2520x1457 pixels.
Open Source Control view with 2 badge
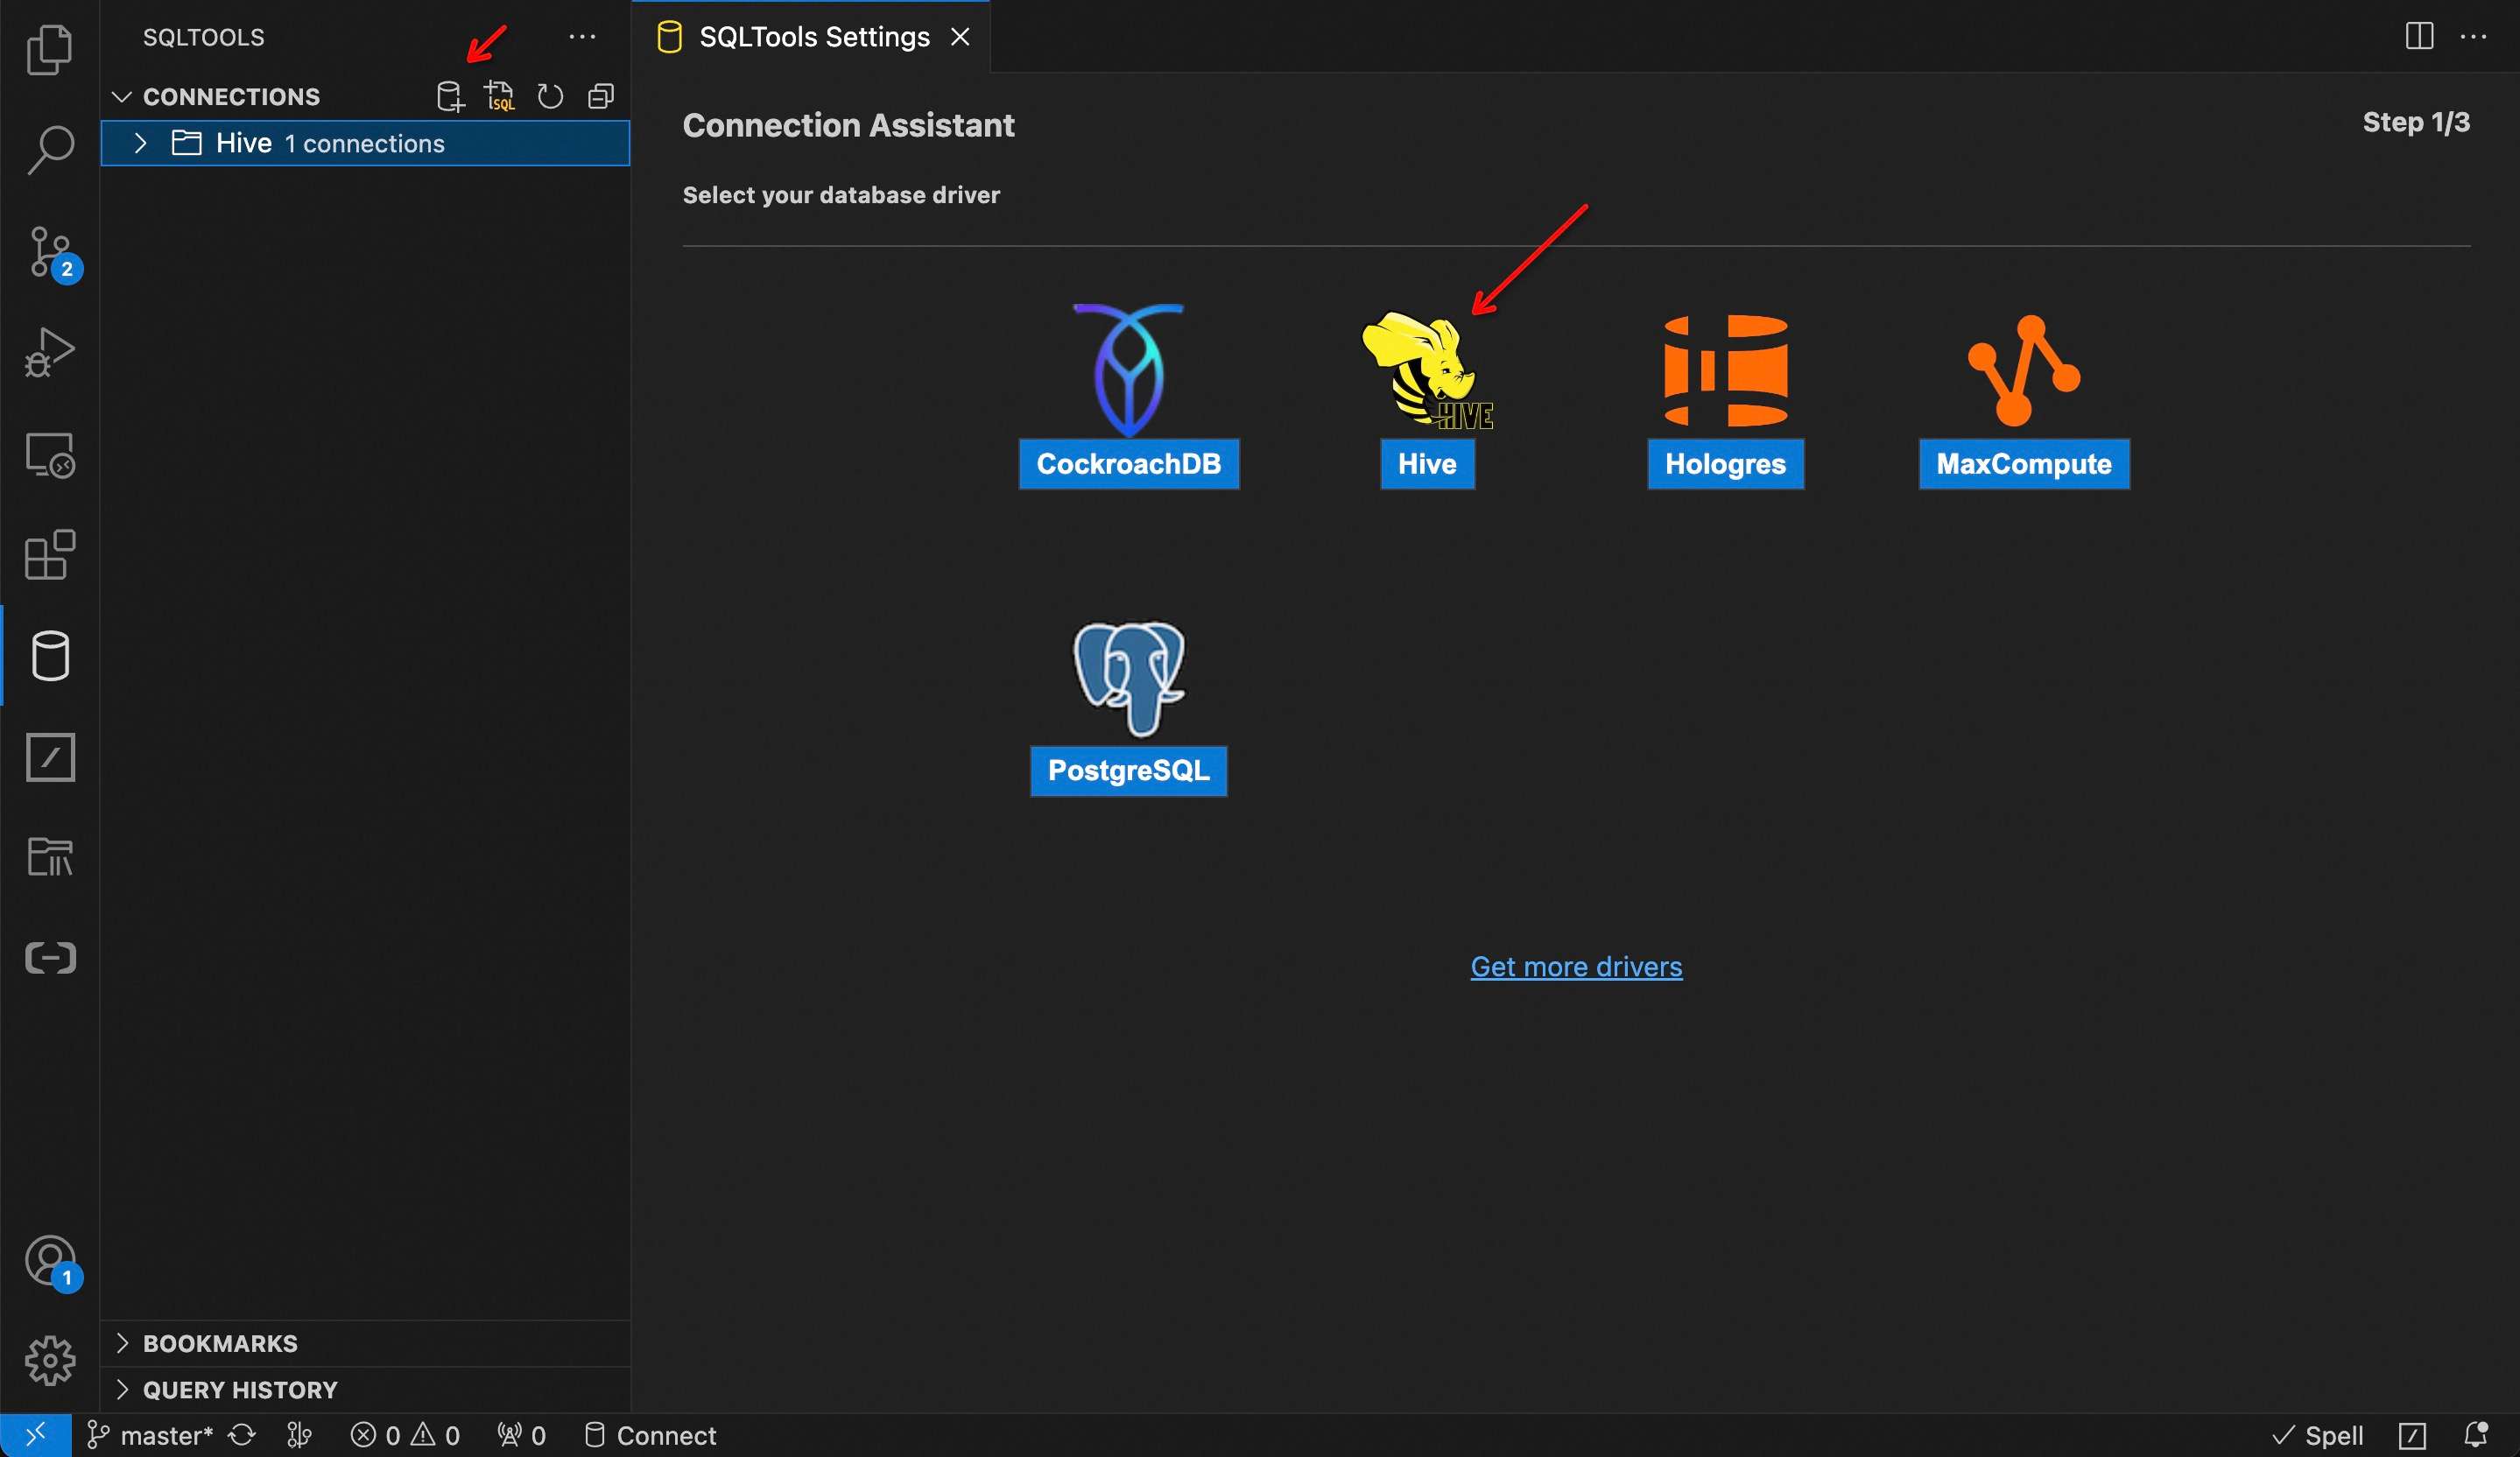pyautogui.click(x=52, y=253)
